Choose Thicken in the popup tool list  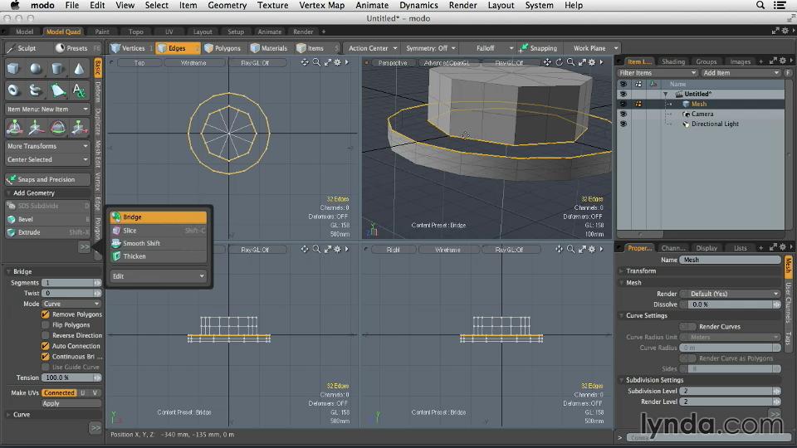[x=134, y=256]
